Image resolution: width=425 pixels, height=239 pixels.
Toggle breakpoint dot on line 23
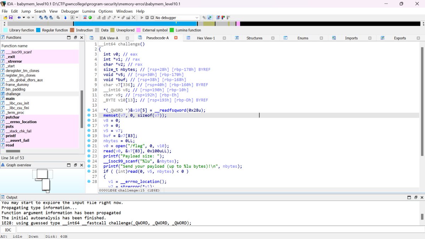click(x=89, y=156)
